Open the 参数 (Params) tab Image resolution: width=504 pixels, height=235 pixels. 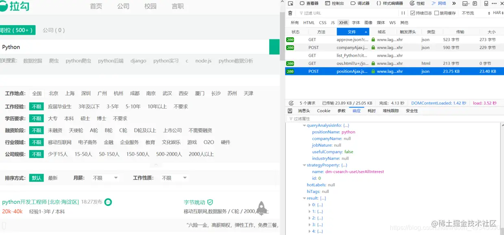tap(341, 111)
